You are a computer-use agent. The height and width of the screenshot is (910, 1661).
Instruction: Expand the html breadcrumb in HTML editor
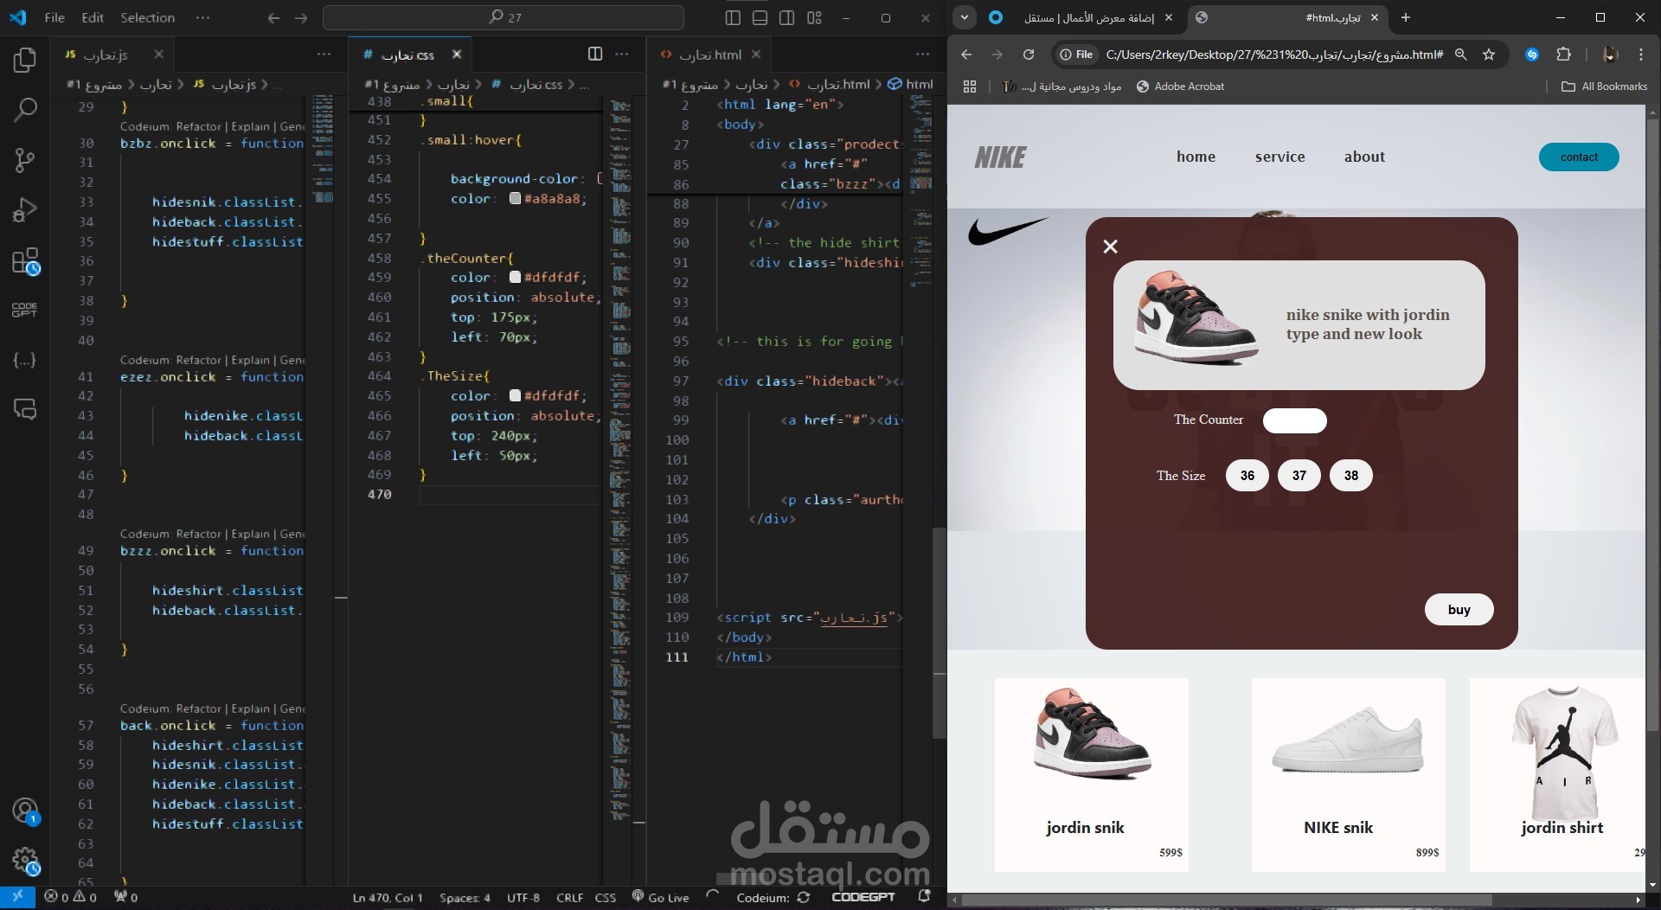pos(911,84)
